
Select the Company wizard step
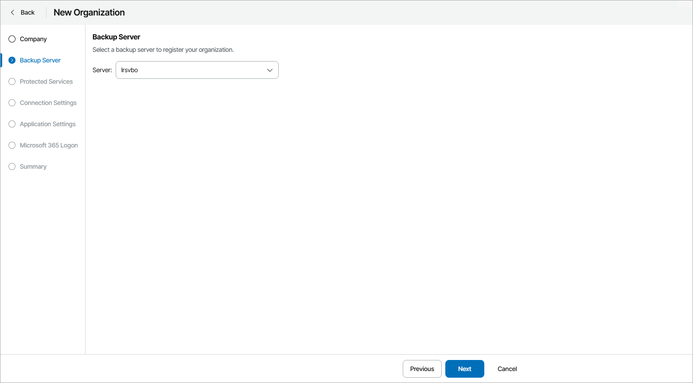click(x=33, y=39)
